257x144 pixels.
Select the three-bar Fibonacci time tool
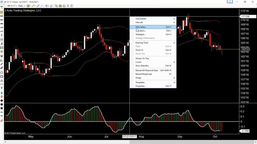(x=2, y=48)
